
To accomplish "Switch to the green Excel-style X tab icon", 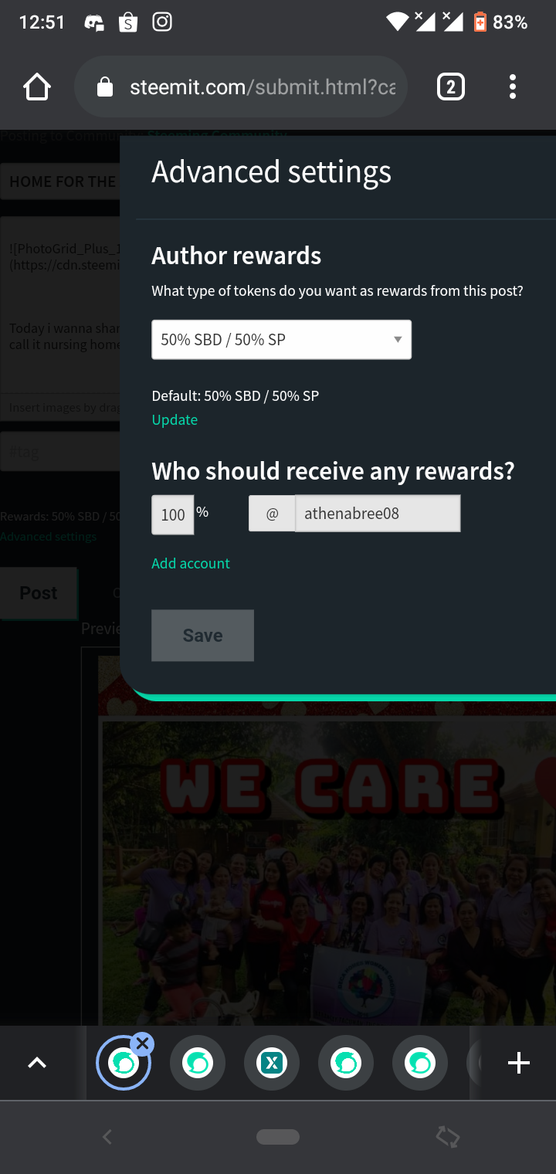I will [x=272, y=1064].
